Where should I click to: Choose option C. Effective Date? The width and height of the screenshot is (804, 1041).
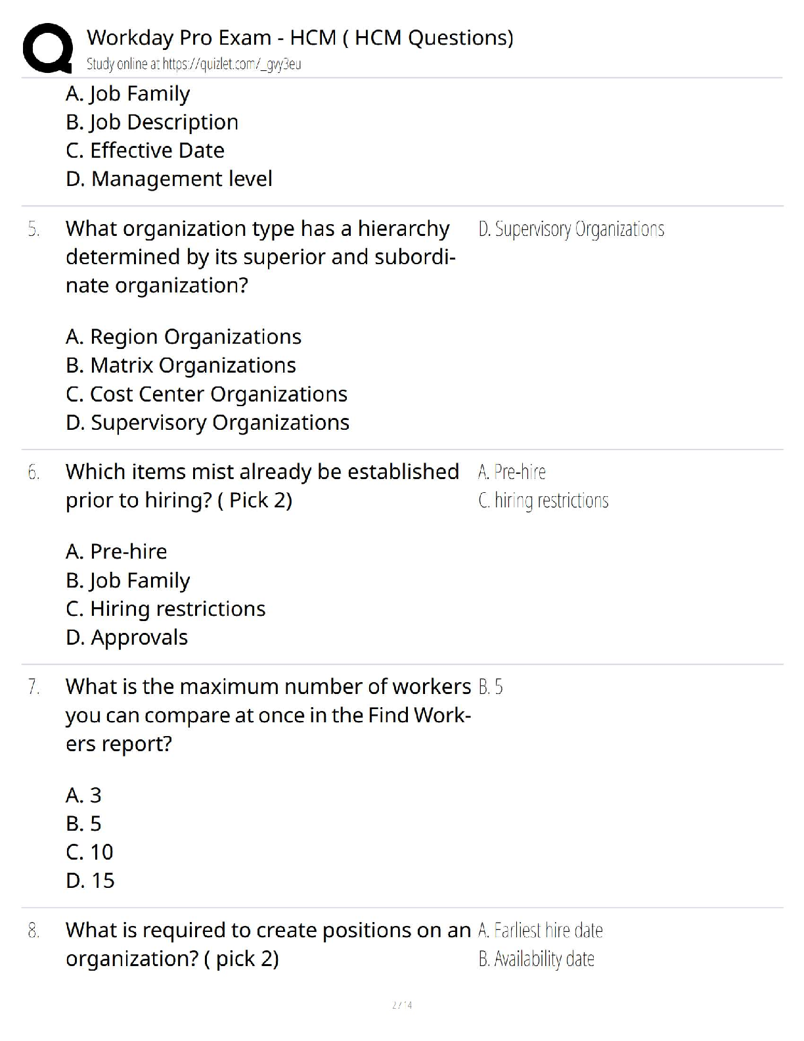pyautogui.click(x=145, y=150)
